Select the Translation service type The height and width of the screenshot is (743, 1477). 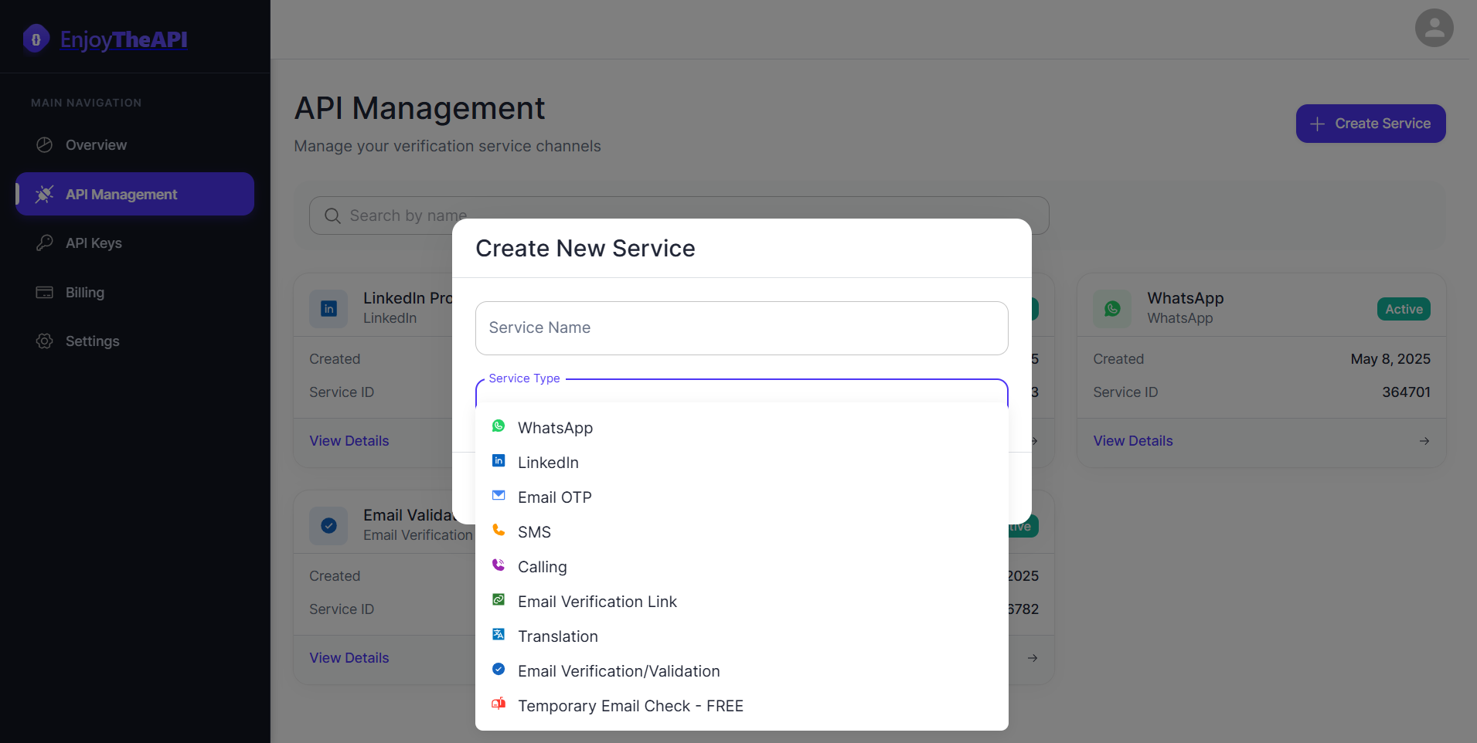coord(742,636)
